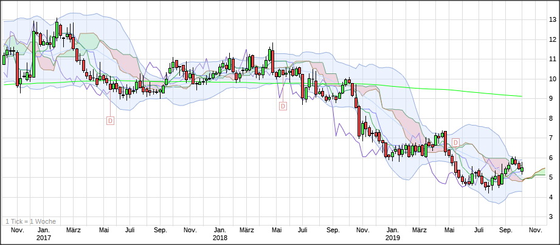Select the price label 4 on axis
The width and height of the screenshot is (560, 245).
[x=552, y=197]
